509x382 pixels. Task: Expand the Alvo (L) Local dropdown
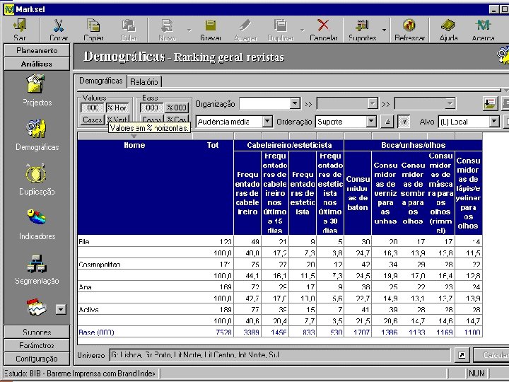[494, 122]
